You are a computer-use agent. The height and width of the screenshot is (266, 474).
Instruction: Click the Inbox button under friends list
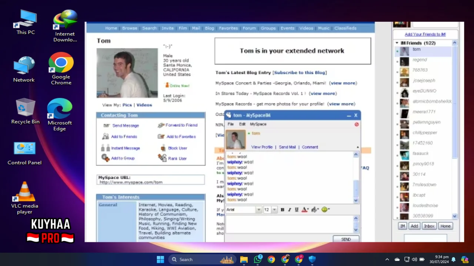(x=429, y=226)
